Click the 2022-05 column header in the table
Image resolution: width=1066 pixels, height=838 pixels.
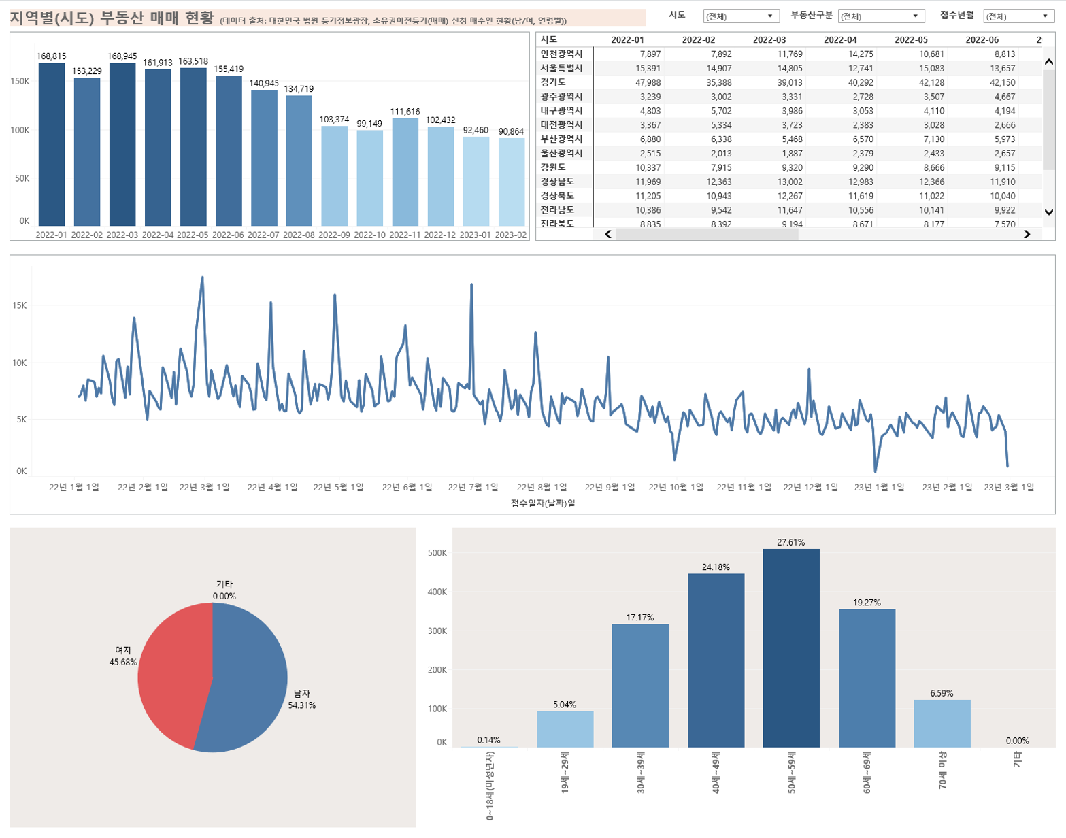pos(911,39)
